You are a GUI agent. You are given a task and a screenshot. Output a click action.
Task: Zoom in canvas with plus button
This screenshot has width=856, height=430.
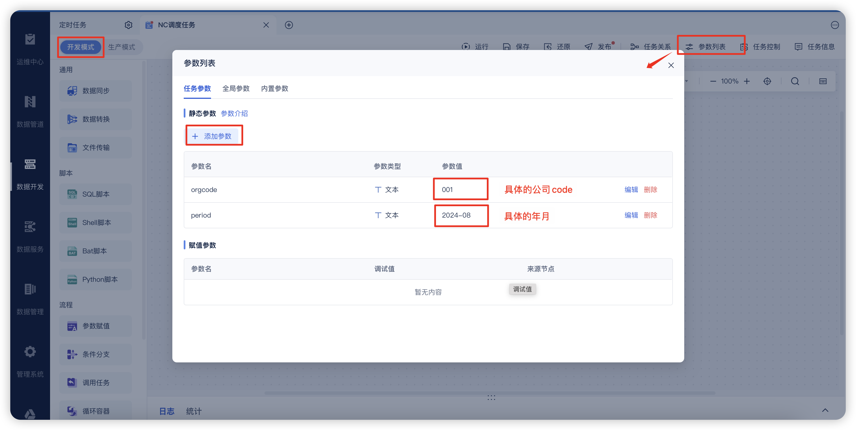coord(747,81)
